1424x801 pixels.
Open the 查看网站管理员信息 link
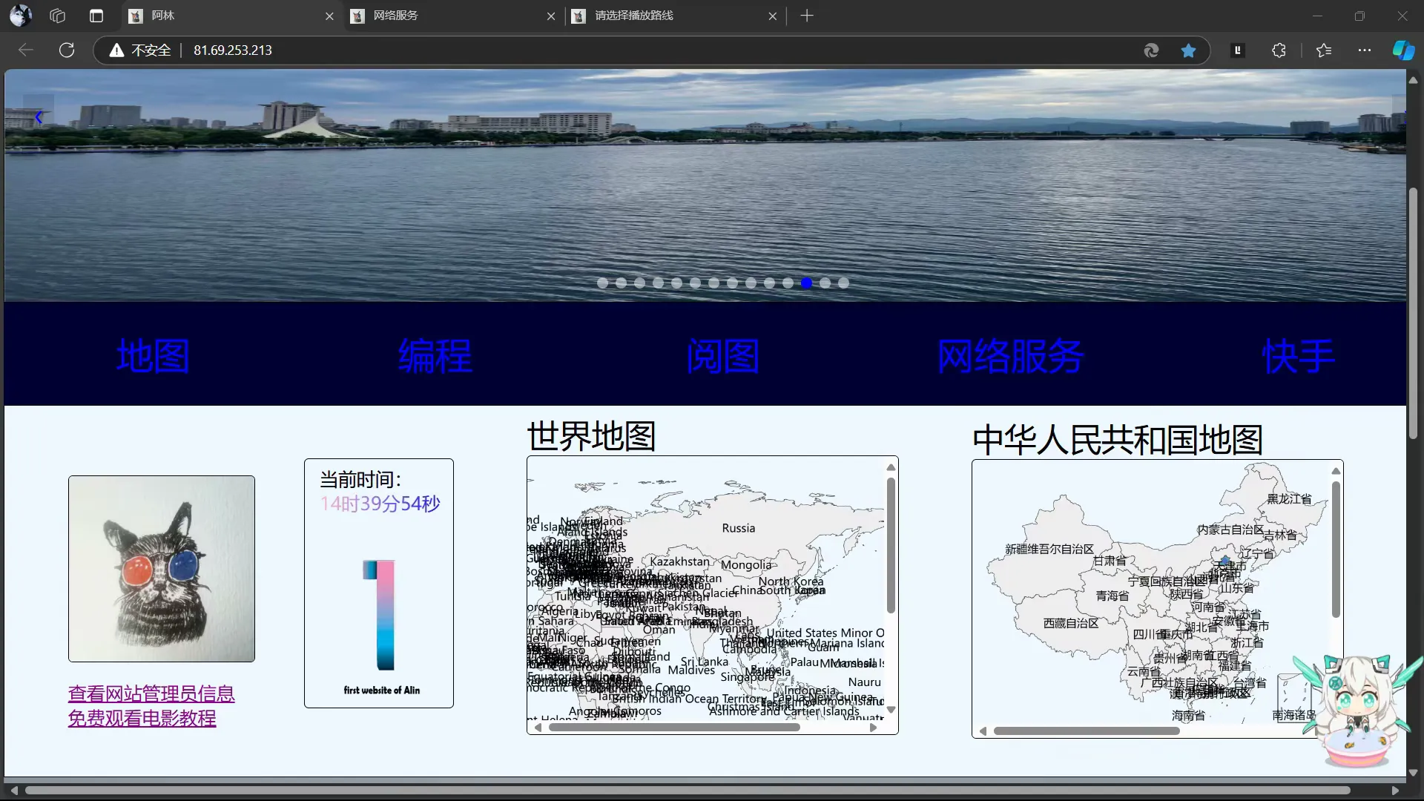tap(151, 693)
